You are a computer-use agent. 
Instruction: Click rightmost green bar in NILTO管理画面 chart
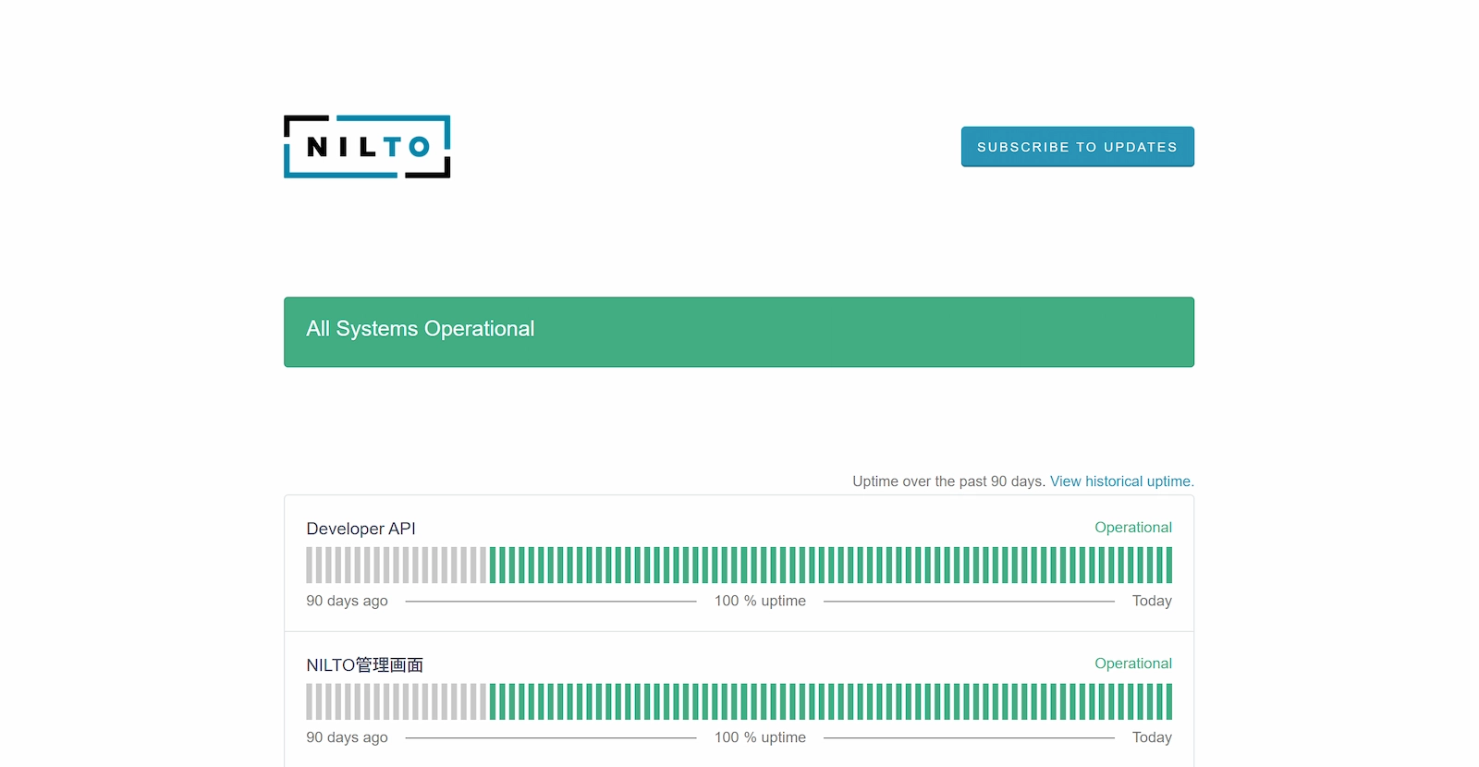[1169, 702]
